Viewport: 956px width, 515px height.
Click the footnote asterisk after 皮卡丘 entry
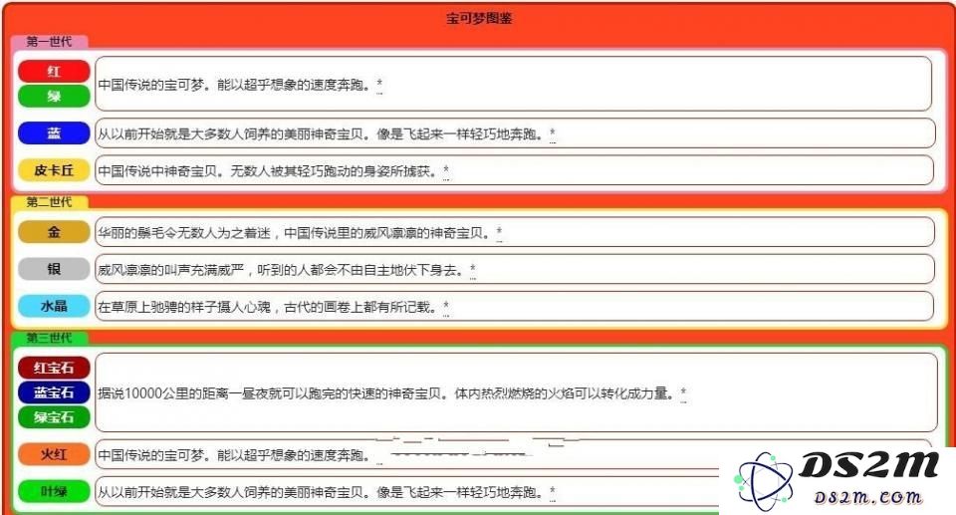pyautogui.click(x=446, y=170)
